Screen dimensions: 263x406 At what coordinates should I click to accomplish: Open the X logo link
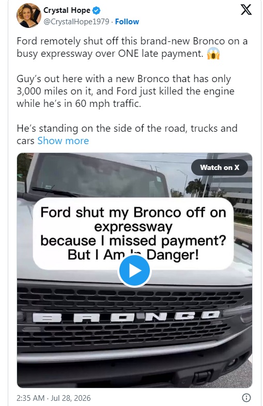tap(246, 10)
